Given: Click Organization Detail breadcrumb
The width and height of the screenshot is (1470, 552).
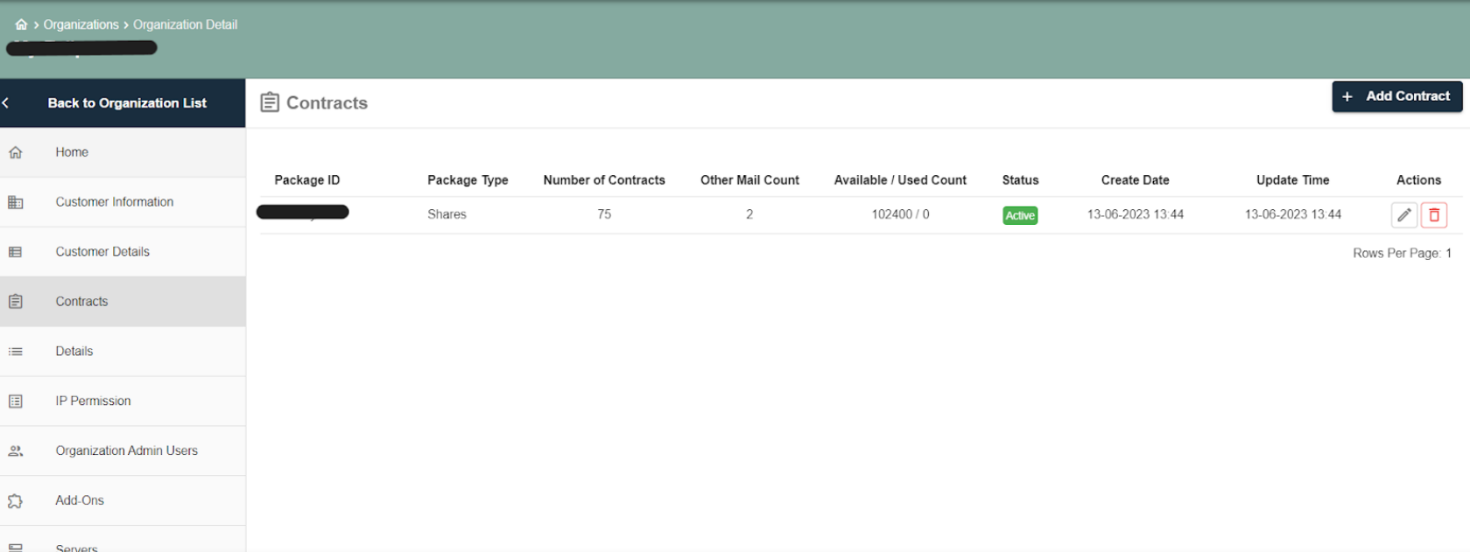Looking at the screenshot, I should click(185, 24).
